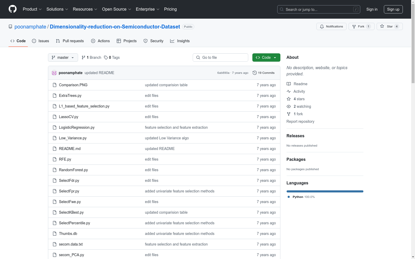This screenshot has height=259, width=415.
Task: Expand the green Code dropdown button
Action: [266, 57]
